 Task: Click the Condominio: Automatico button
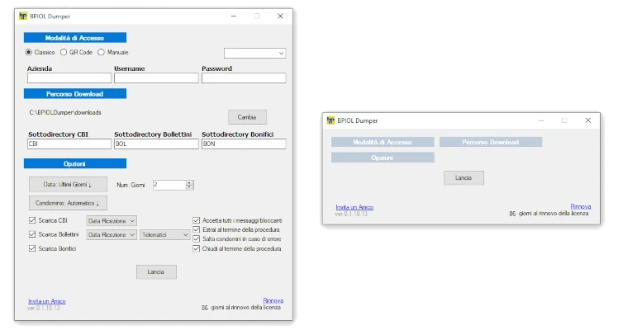pyautogui.click(x=68, y=202)
